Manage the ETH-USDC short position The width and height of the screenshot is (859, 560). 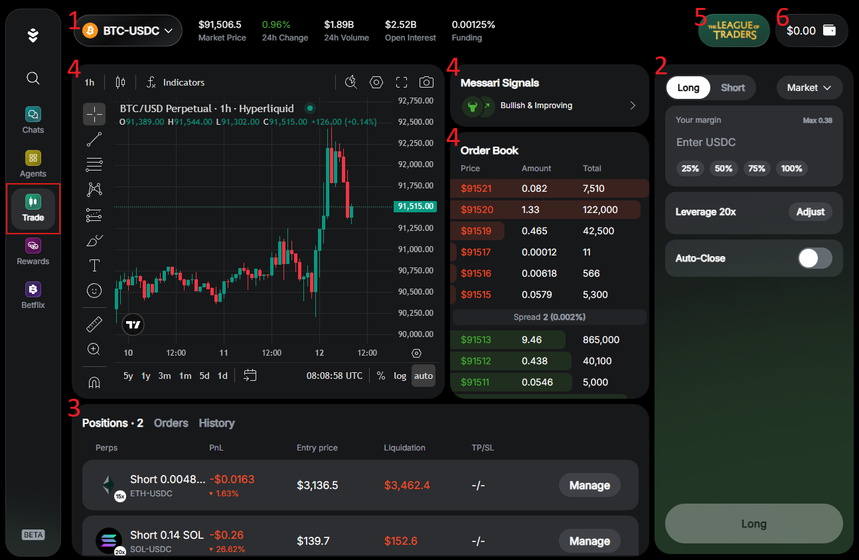click(589, 485)
